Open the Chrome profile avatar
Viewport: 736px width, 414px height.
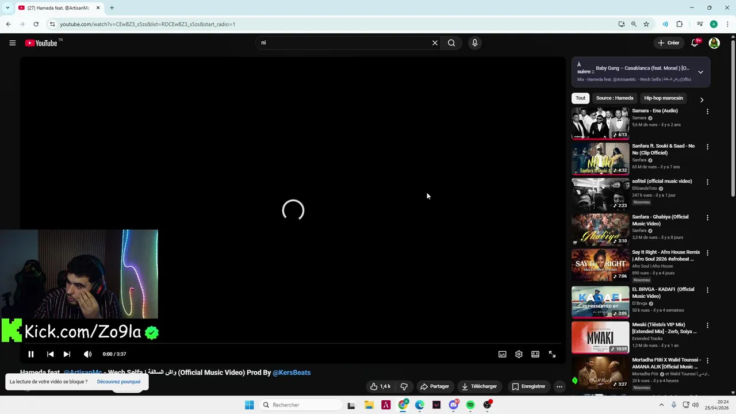(714, 24)
